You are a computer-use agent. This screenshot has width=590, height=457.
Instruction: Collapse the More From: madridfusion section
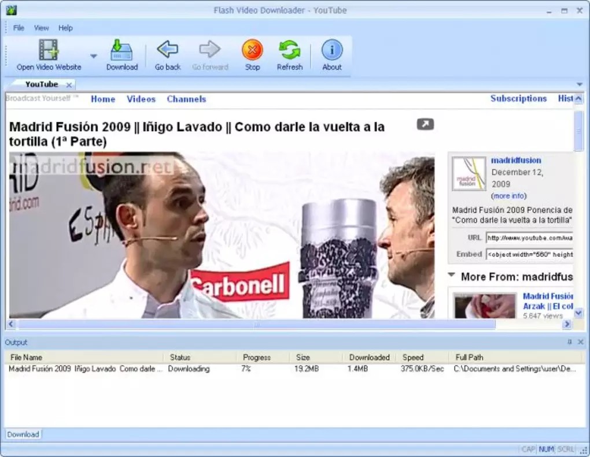point(452,275)
